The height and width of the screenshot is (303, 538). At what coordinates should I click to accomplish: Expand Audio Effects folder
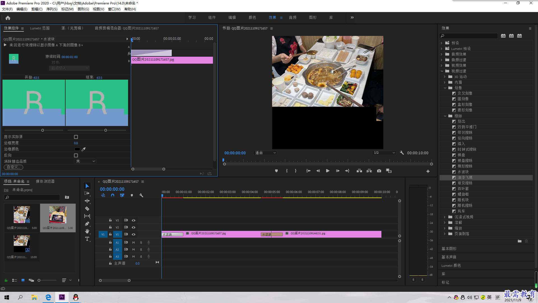point(442,54)
